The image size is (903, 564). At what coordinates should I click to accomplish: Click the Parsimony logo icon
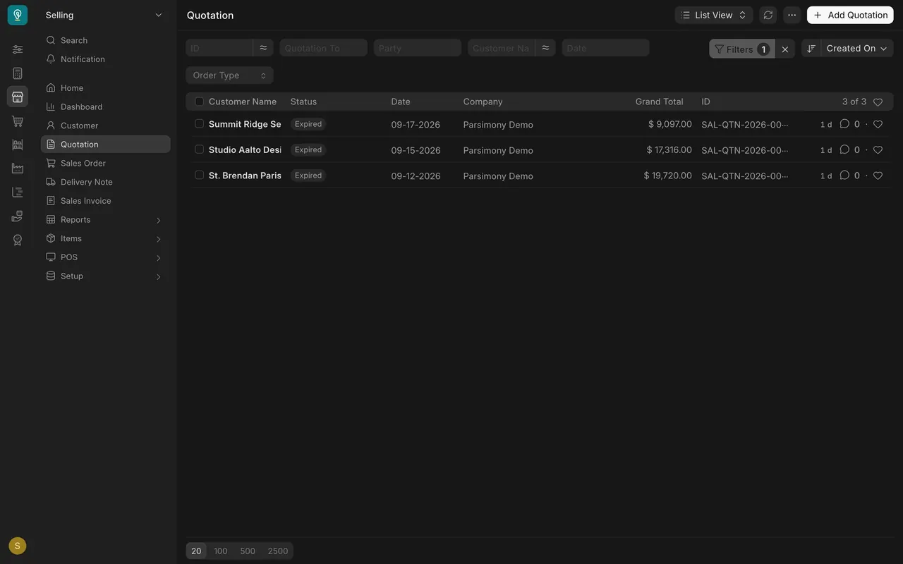18,15
